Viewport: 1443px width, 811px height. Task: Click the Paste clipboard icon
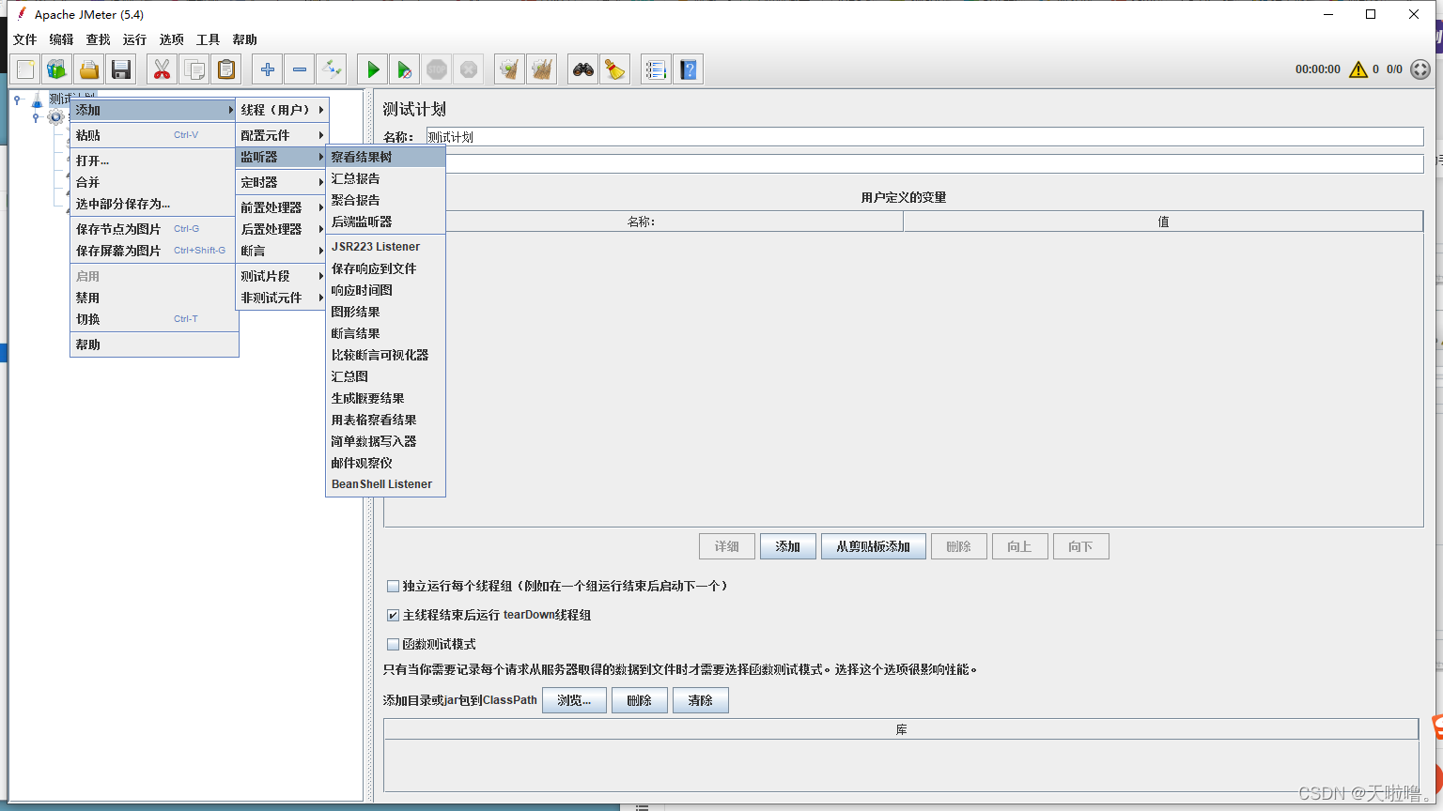[226, 69]
